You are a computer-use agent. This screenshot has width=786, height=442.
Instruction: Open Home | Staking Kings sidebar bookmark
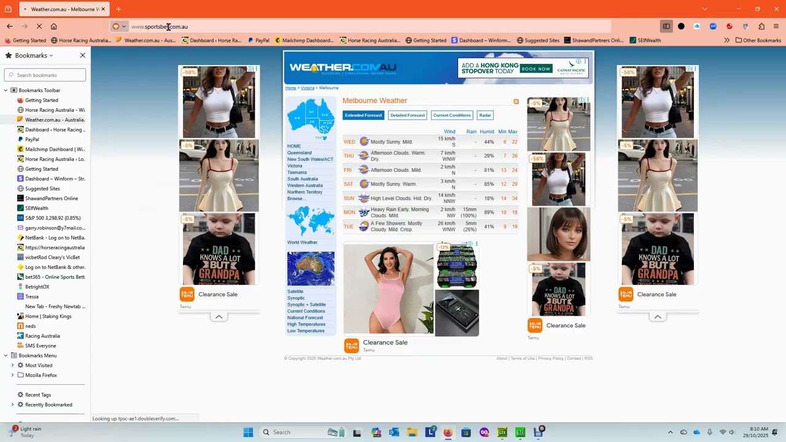pyautogui.click(x=44, y=316)
